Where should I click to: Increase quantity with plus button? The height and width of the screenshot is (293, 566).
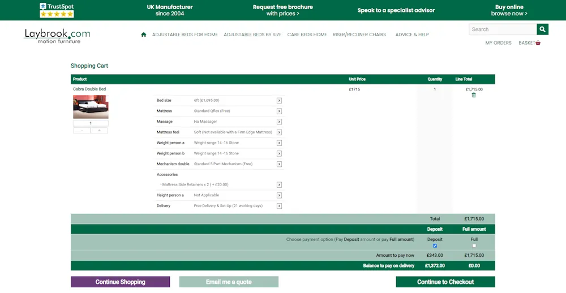click(x=99, y=130)
